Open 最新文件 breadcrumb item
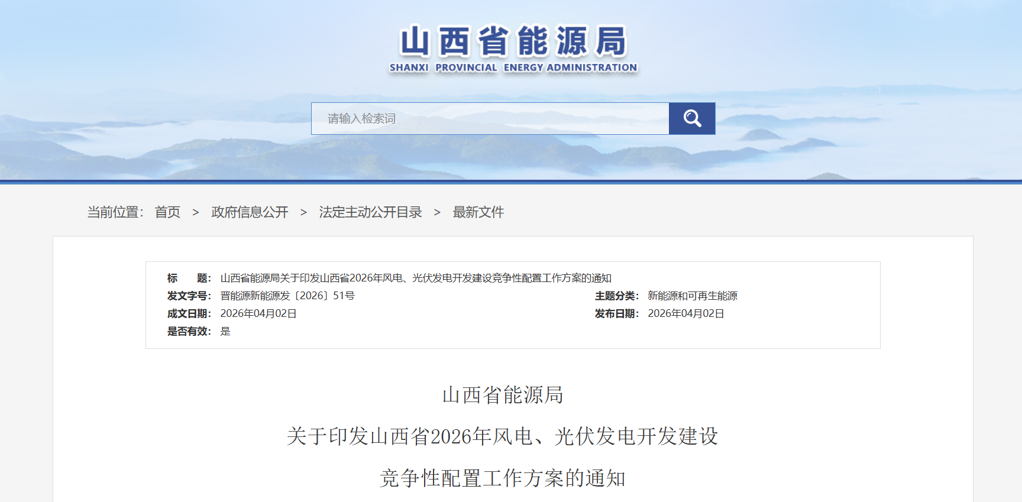The width and height of the screenshot is (1022, 502). 478,212
